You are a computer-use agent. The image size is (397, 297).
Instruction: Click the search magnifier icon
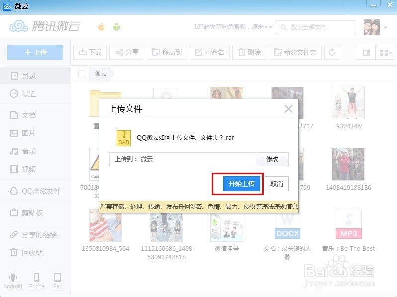pos(283,27)
